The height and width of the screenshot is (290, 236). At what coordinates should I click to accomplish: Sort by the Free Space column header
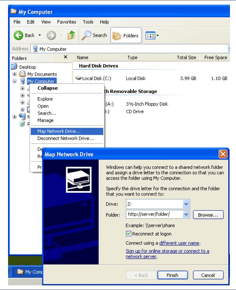tap(214, 58)
